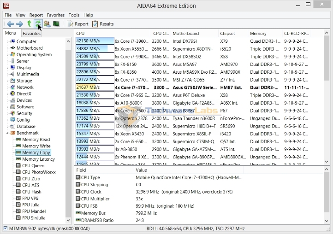Expand the Server tree node
333x234 pixels.
[7, 61]
